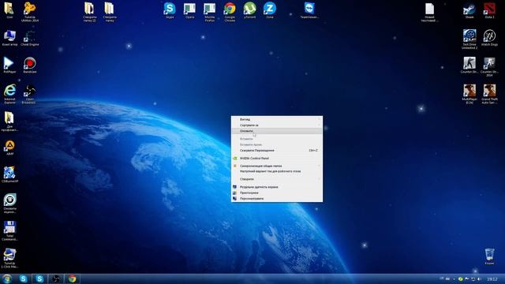Image resolution: width=505 pixels, height=284 pixels.
Task: Select the CDBurnerXP desktop icon
Action: coord(9,174)
